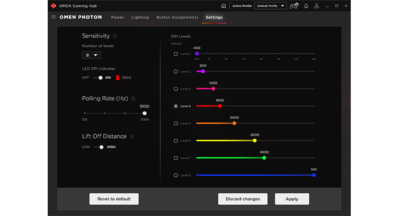
Task: Select Level 6 as default DPI
Action: (x=176, y=141)
